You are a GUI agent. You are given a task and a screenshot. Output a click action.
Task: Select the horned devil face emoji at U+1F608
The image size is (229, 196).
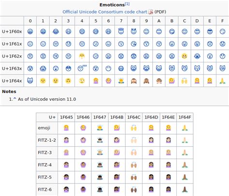(133, 31)
